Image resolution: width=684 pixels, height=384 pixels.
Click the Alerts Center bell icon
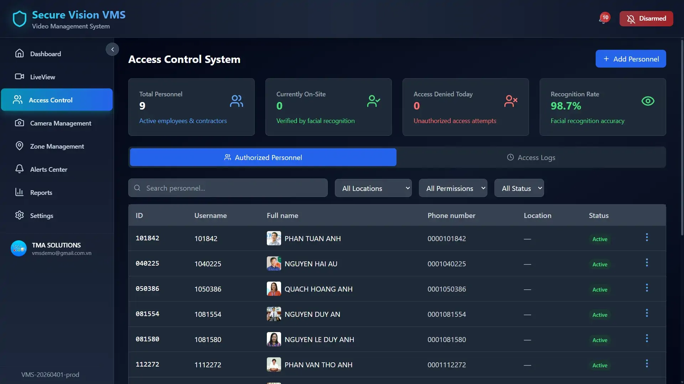point(20,169)
